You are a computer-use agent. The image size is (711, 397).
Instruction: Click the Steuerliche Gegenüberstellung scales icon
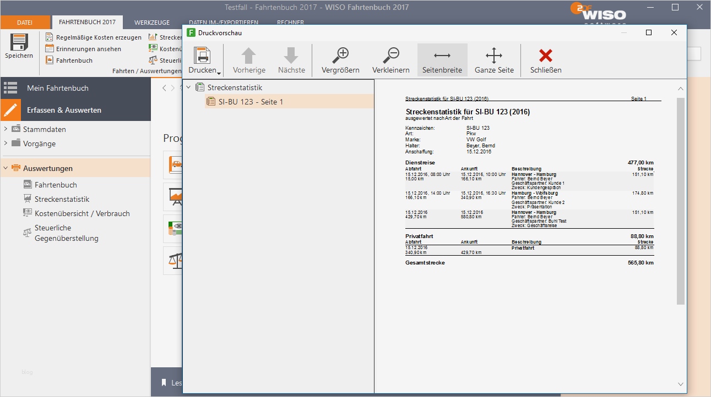[28, 233]
